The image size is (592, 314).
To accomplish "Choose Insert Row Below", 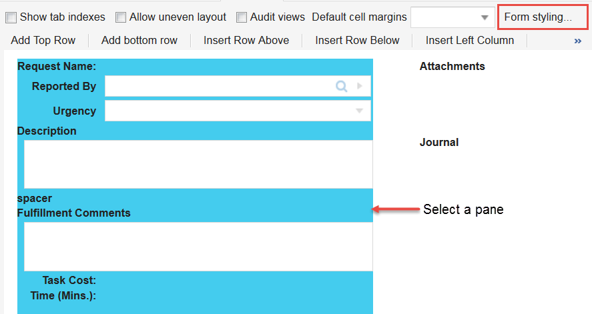I will pyautogui.click(x=357, y=41).
